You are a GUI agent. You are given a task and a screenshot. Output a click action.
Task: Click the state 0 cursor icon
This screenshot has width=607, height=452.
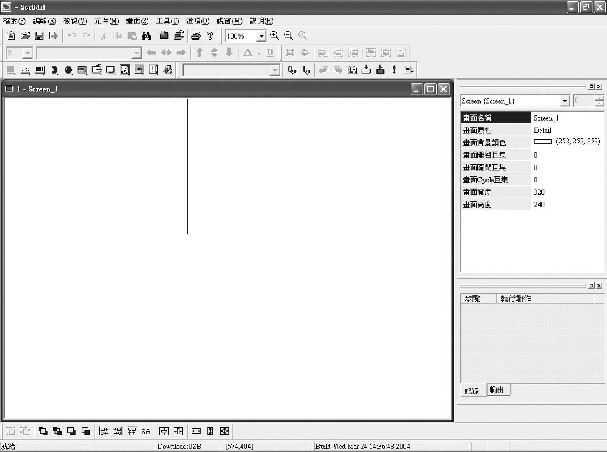(292, 70)
